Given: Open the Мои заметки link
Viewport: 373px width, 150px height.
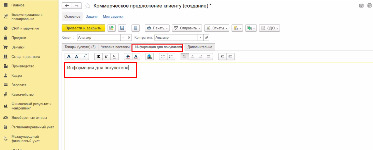Looking at the screenshot, I should tap(113, 16).
